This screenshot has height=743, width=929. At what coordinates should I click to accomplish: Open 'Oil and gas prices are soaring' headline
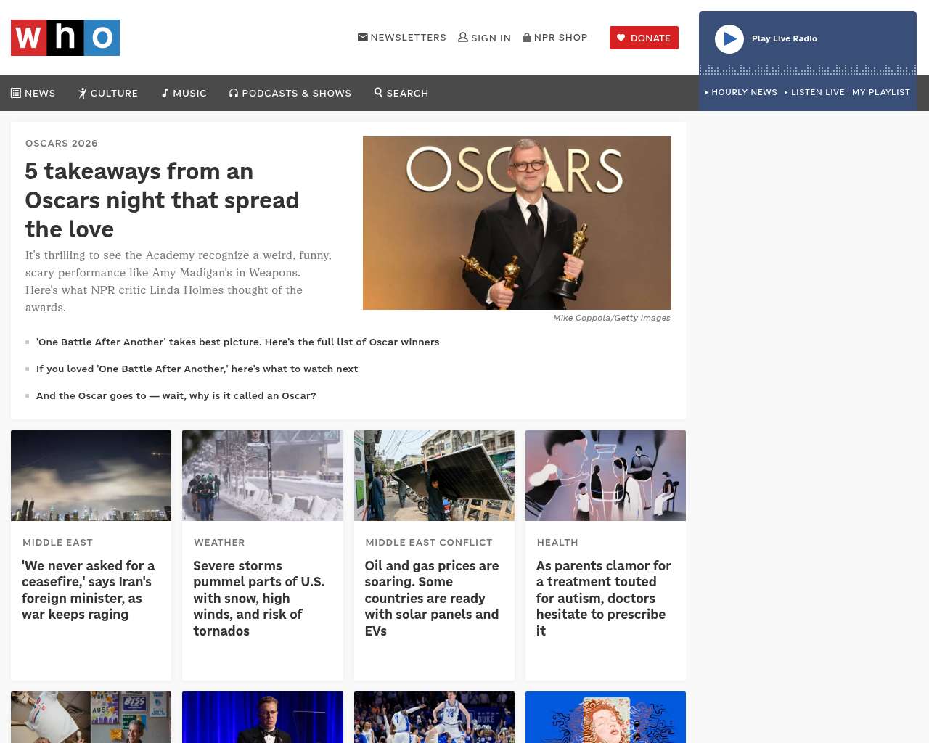click(432, 598)
